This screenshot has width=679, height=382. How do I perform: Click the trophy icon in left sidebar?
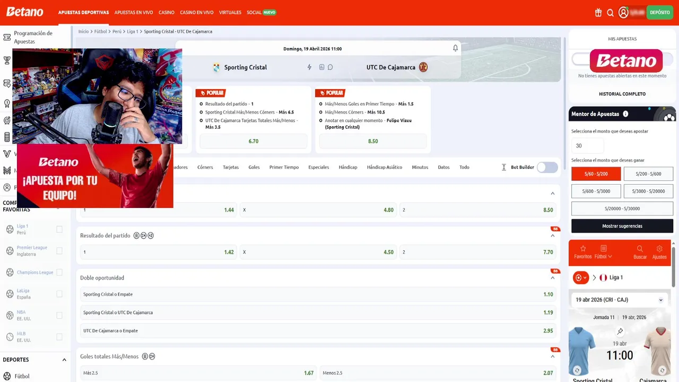(7, 60)
